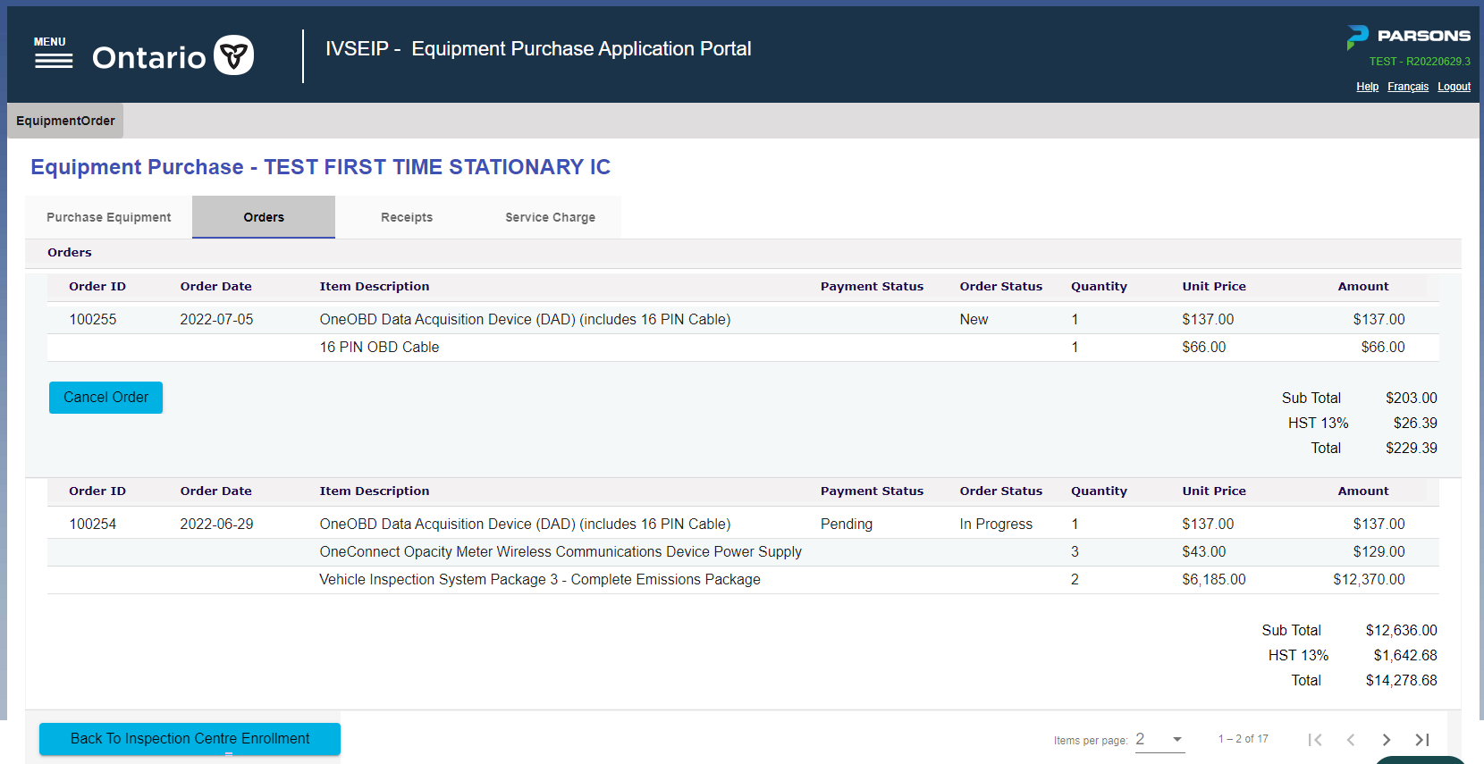Click the TEST - R20220629.3 version label
1484x764 pixels.
[1420, 62]
